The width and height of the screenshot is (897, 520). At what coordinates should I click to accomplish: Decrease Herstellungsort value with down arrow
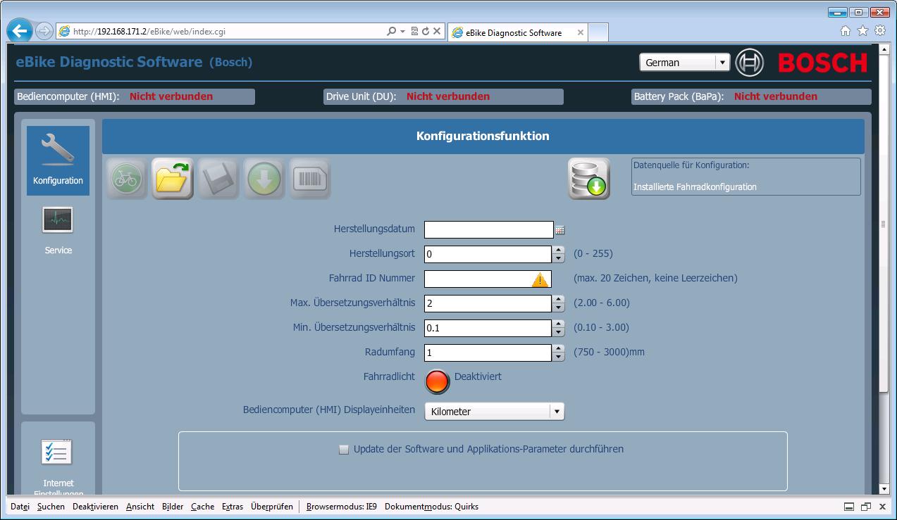pos(559,258)
